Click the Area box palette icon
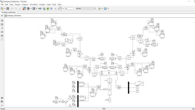Screen dimensions: 195x110 (x=2, y=39)
